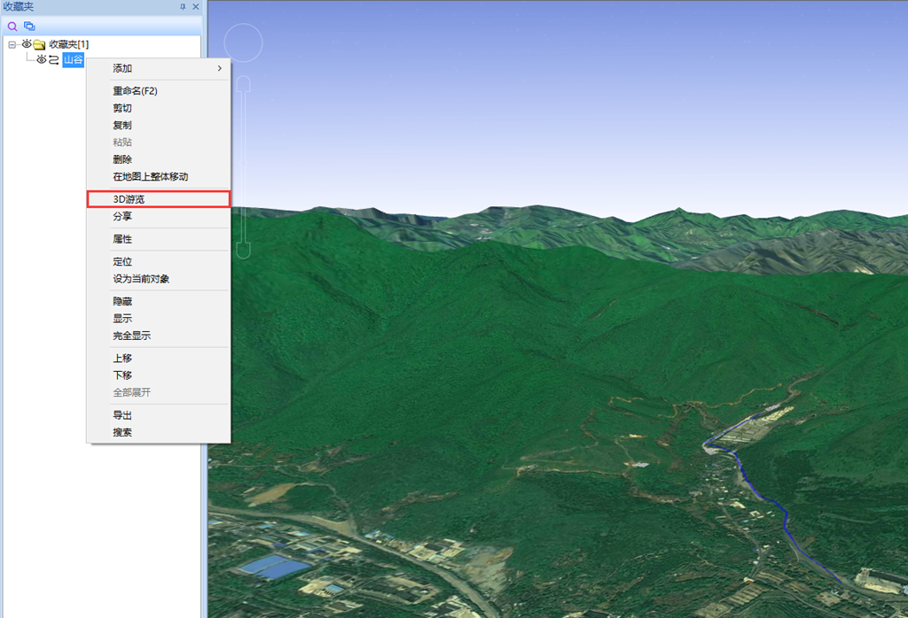Click the top knob of the zoom slider
The width and height of the screenshot is (908, 618).
click(x=243, y=84)
